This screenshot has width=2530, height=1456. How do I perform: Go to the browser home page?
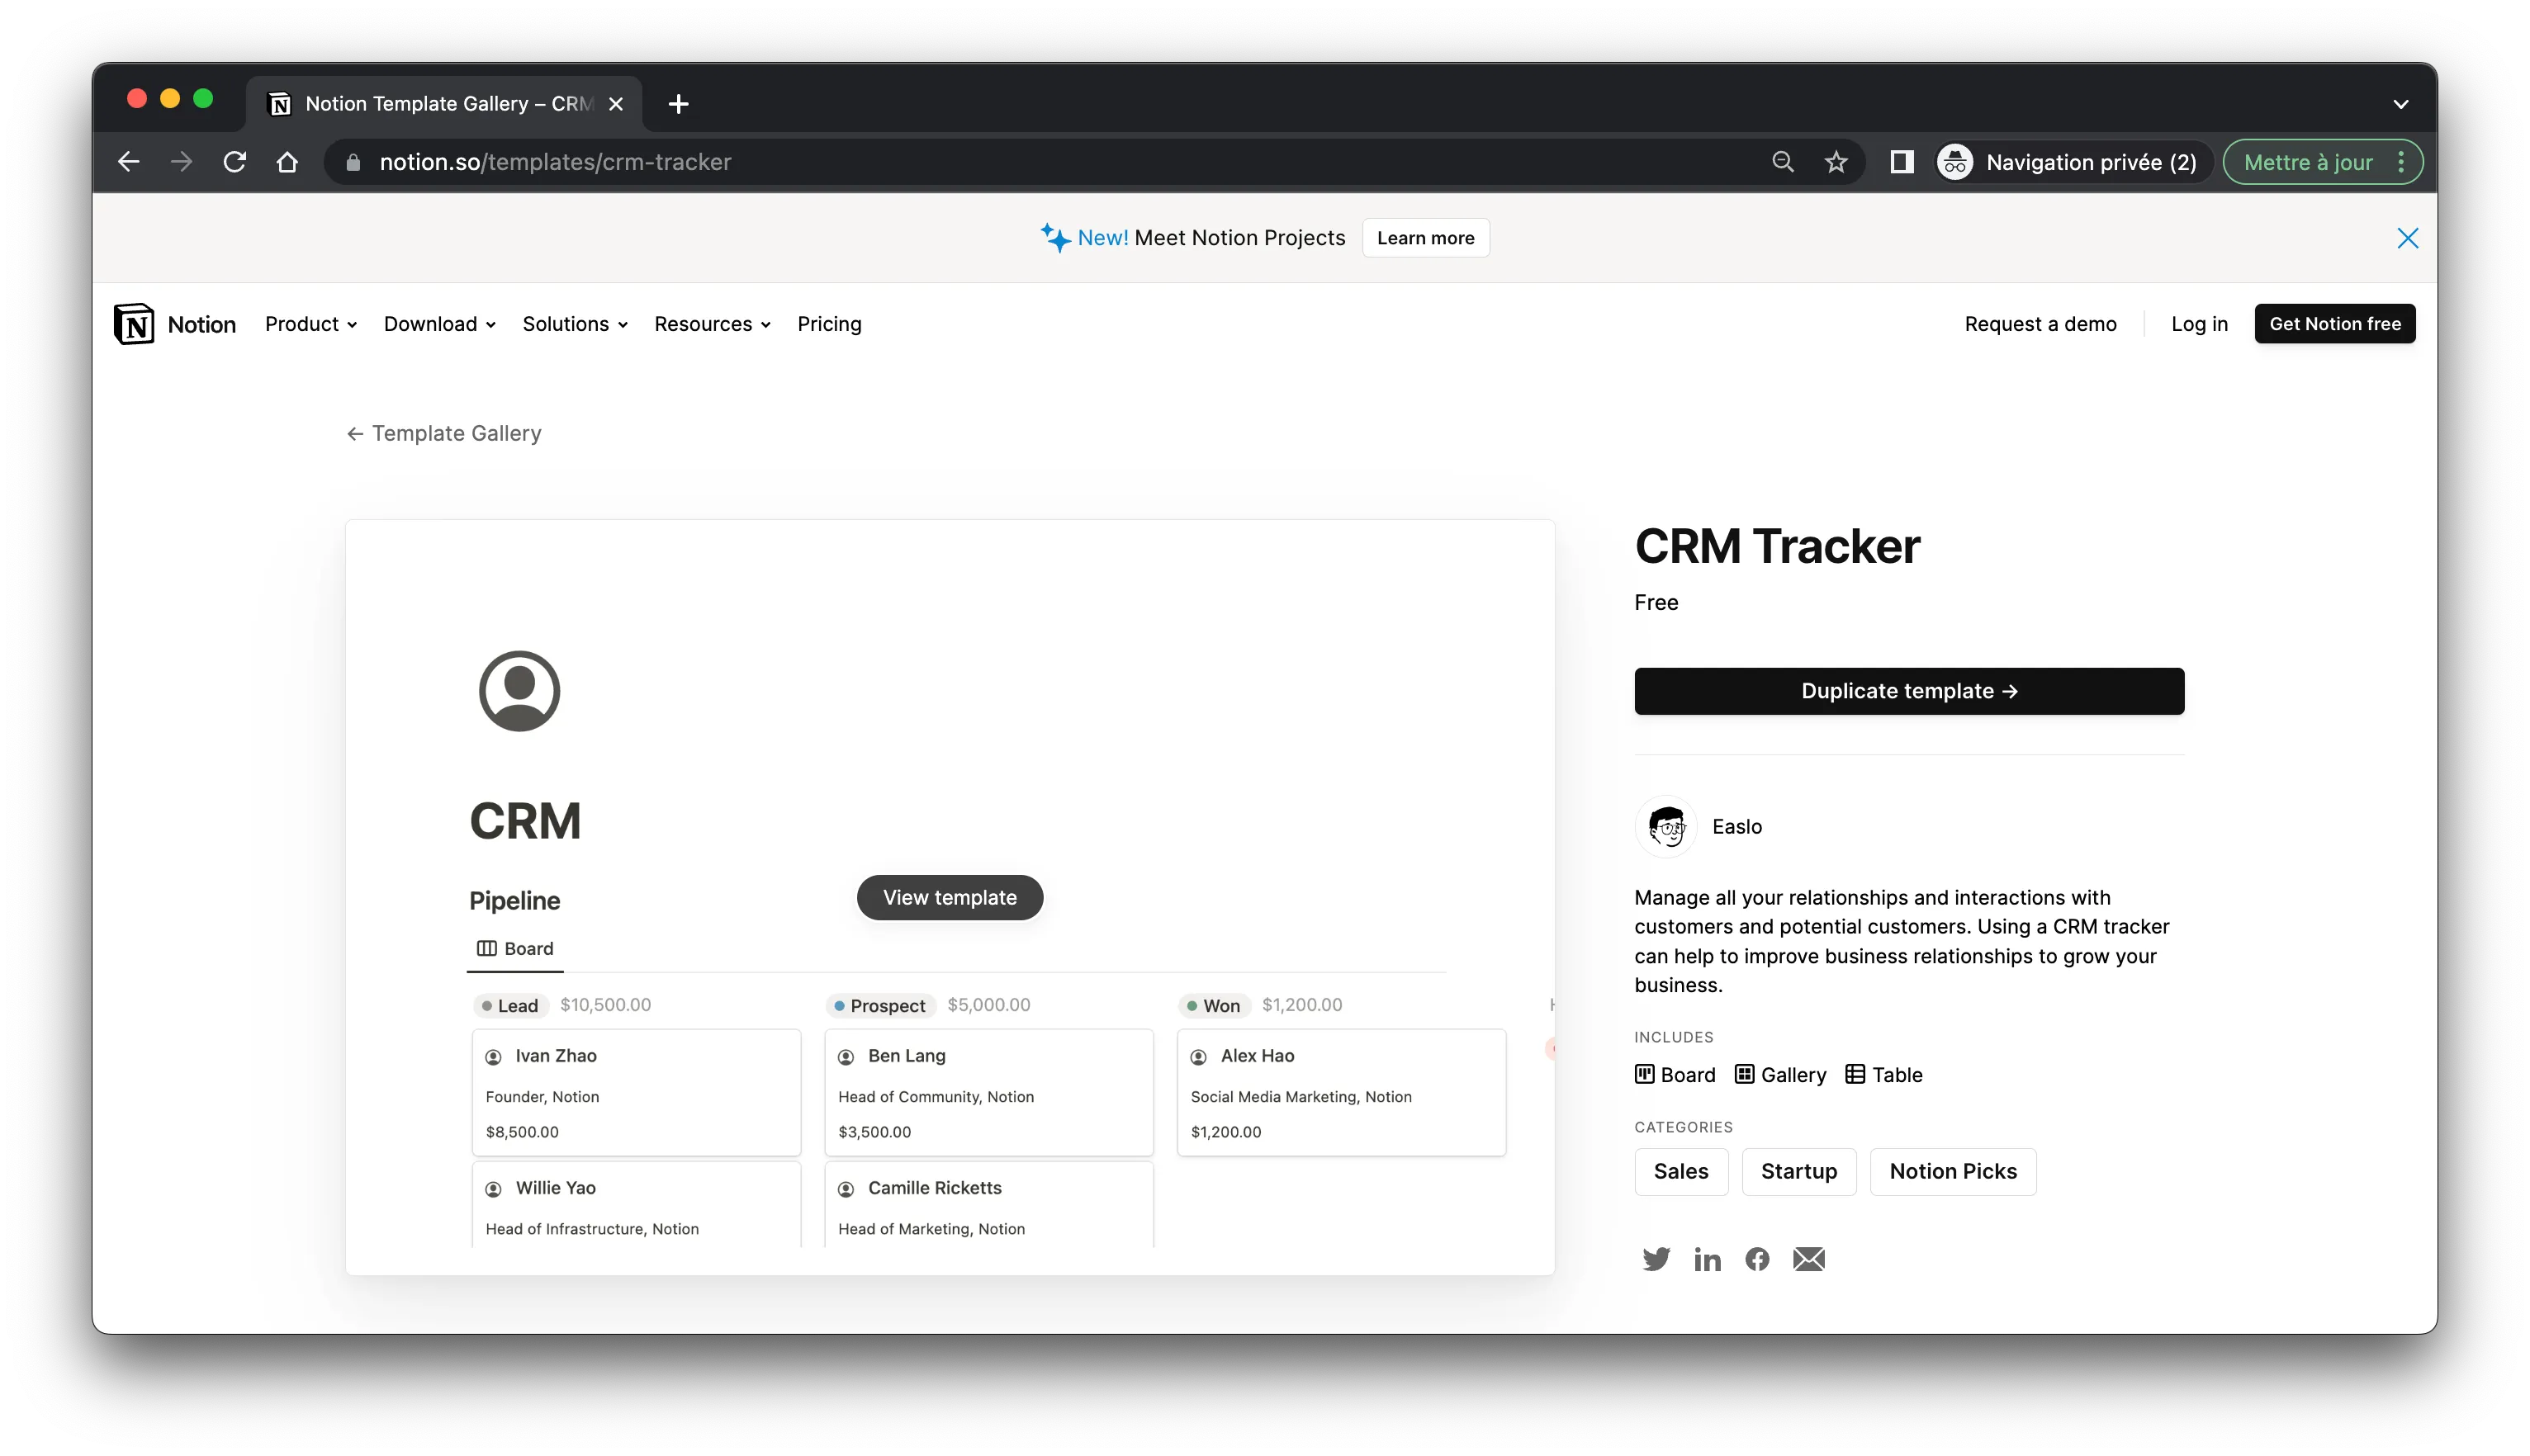tap(287, 162)
